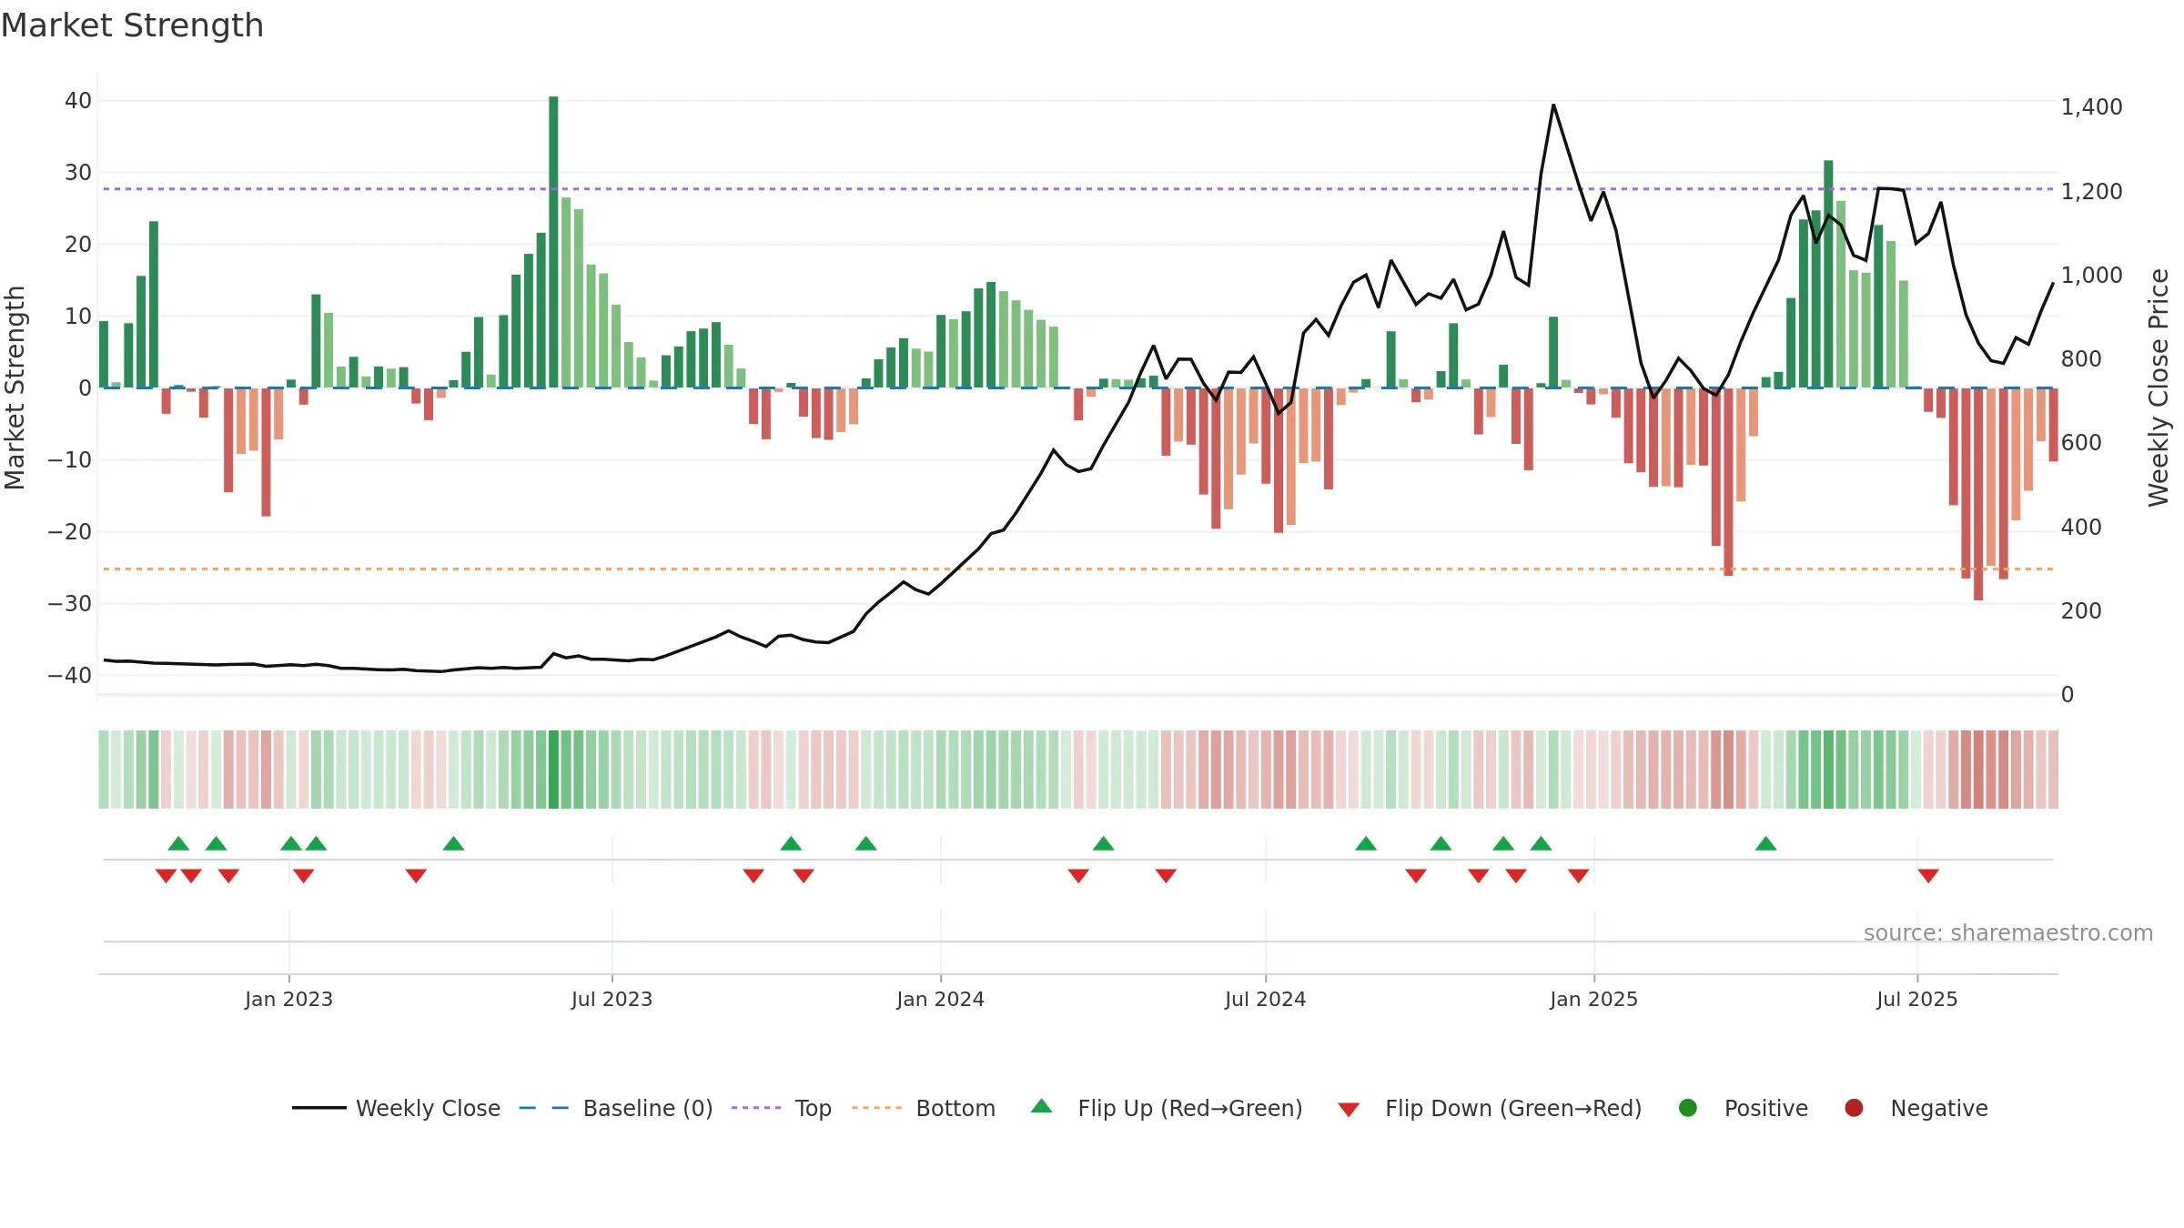Hide the Bottom threshold legend entry
Image resolution: width=2184 pixels, height=1228 pixels.
924,1108
